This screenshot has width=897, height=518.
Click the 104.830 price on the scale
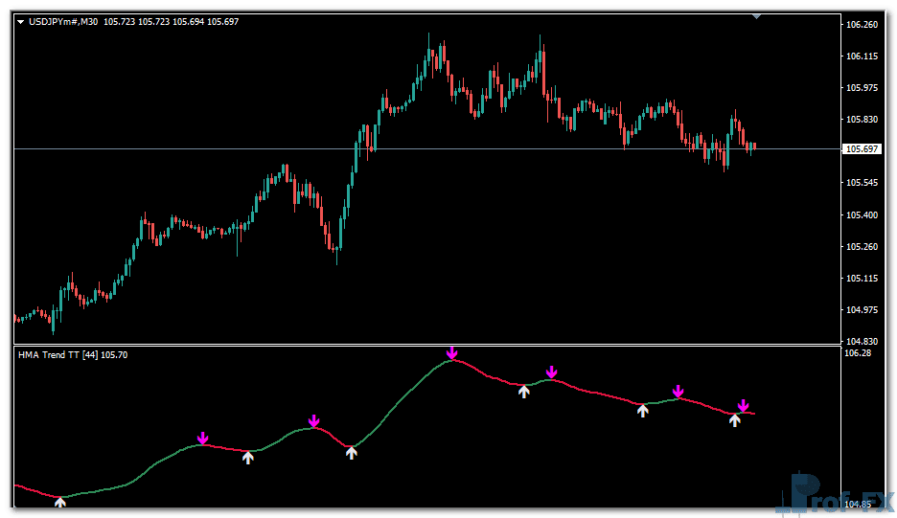point(862,342)
